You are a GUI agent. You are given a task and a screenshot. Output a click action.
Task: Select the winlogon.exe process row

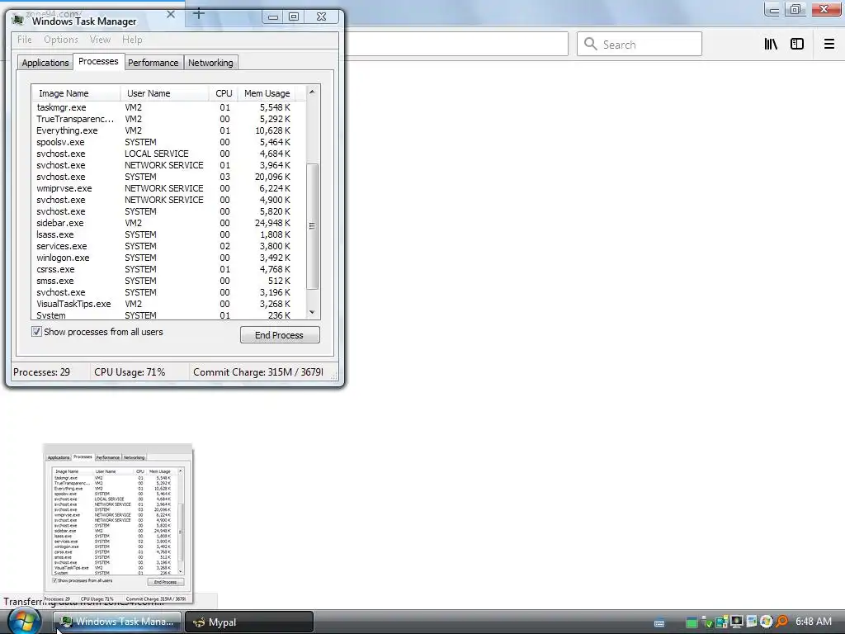point(168,258)
